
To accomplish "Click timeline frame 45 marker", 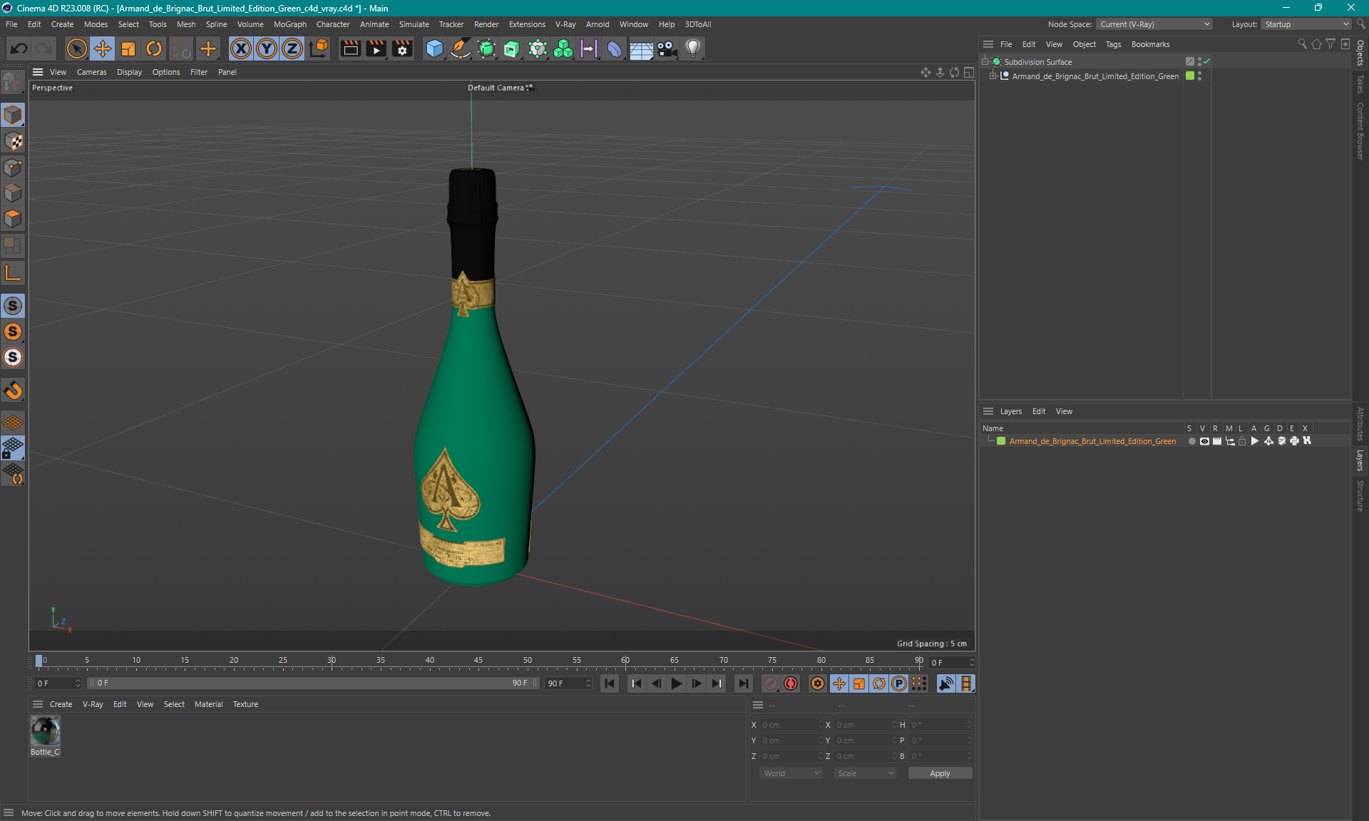I will point(478,661).
